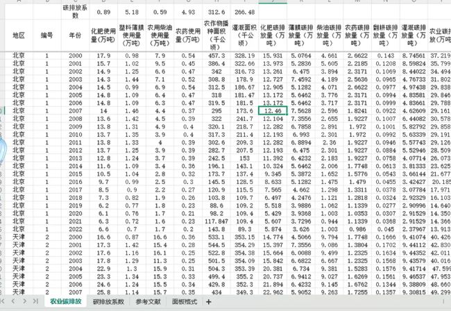Switch to the 面板格式 sheet tab
The height and width of the screenshot is (311, 451).
click(x=185, y=301)
